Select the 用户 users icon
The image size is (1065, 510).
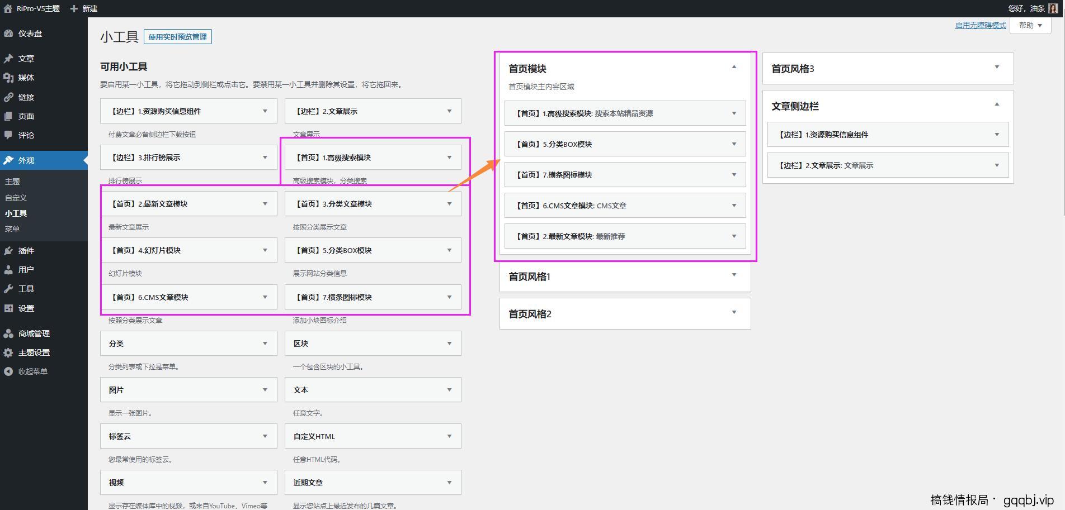[x=8, y=269]
